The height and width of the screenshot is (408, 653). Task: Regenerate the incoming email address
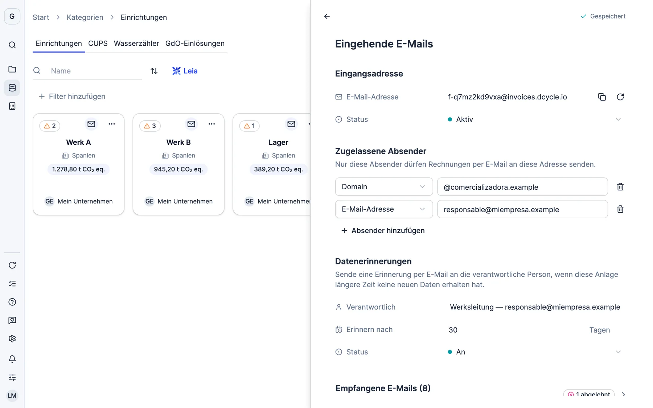pos(620,97)
